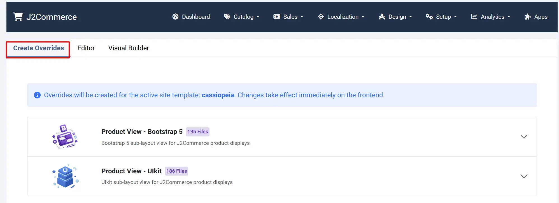The height and width of the screenshot is (203, 559).
Task: Select the Create Overrides tab
Action: pyautogui.click(x=38, y=48)
